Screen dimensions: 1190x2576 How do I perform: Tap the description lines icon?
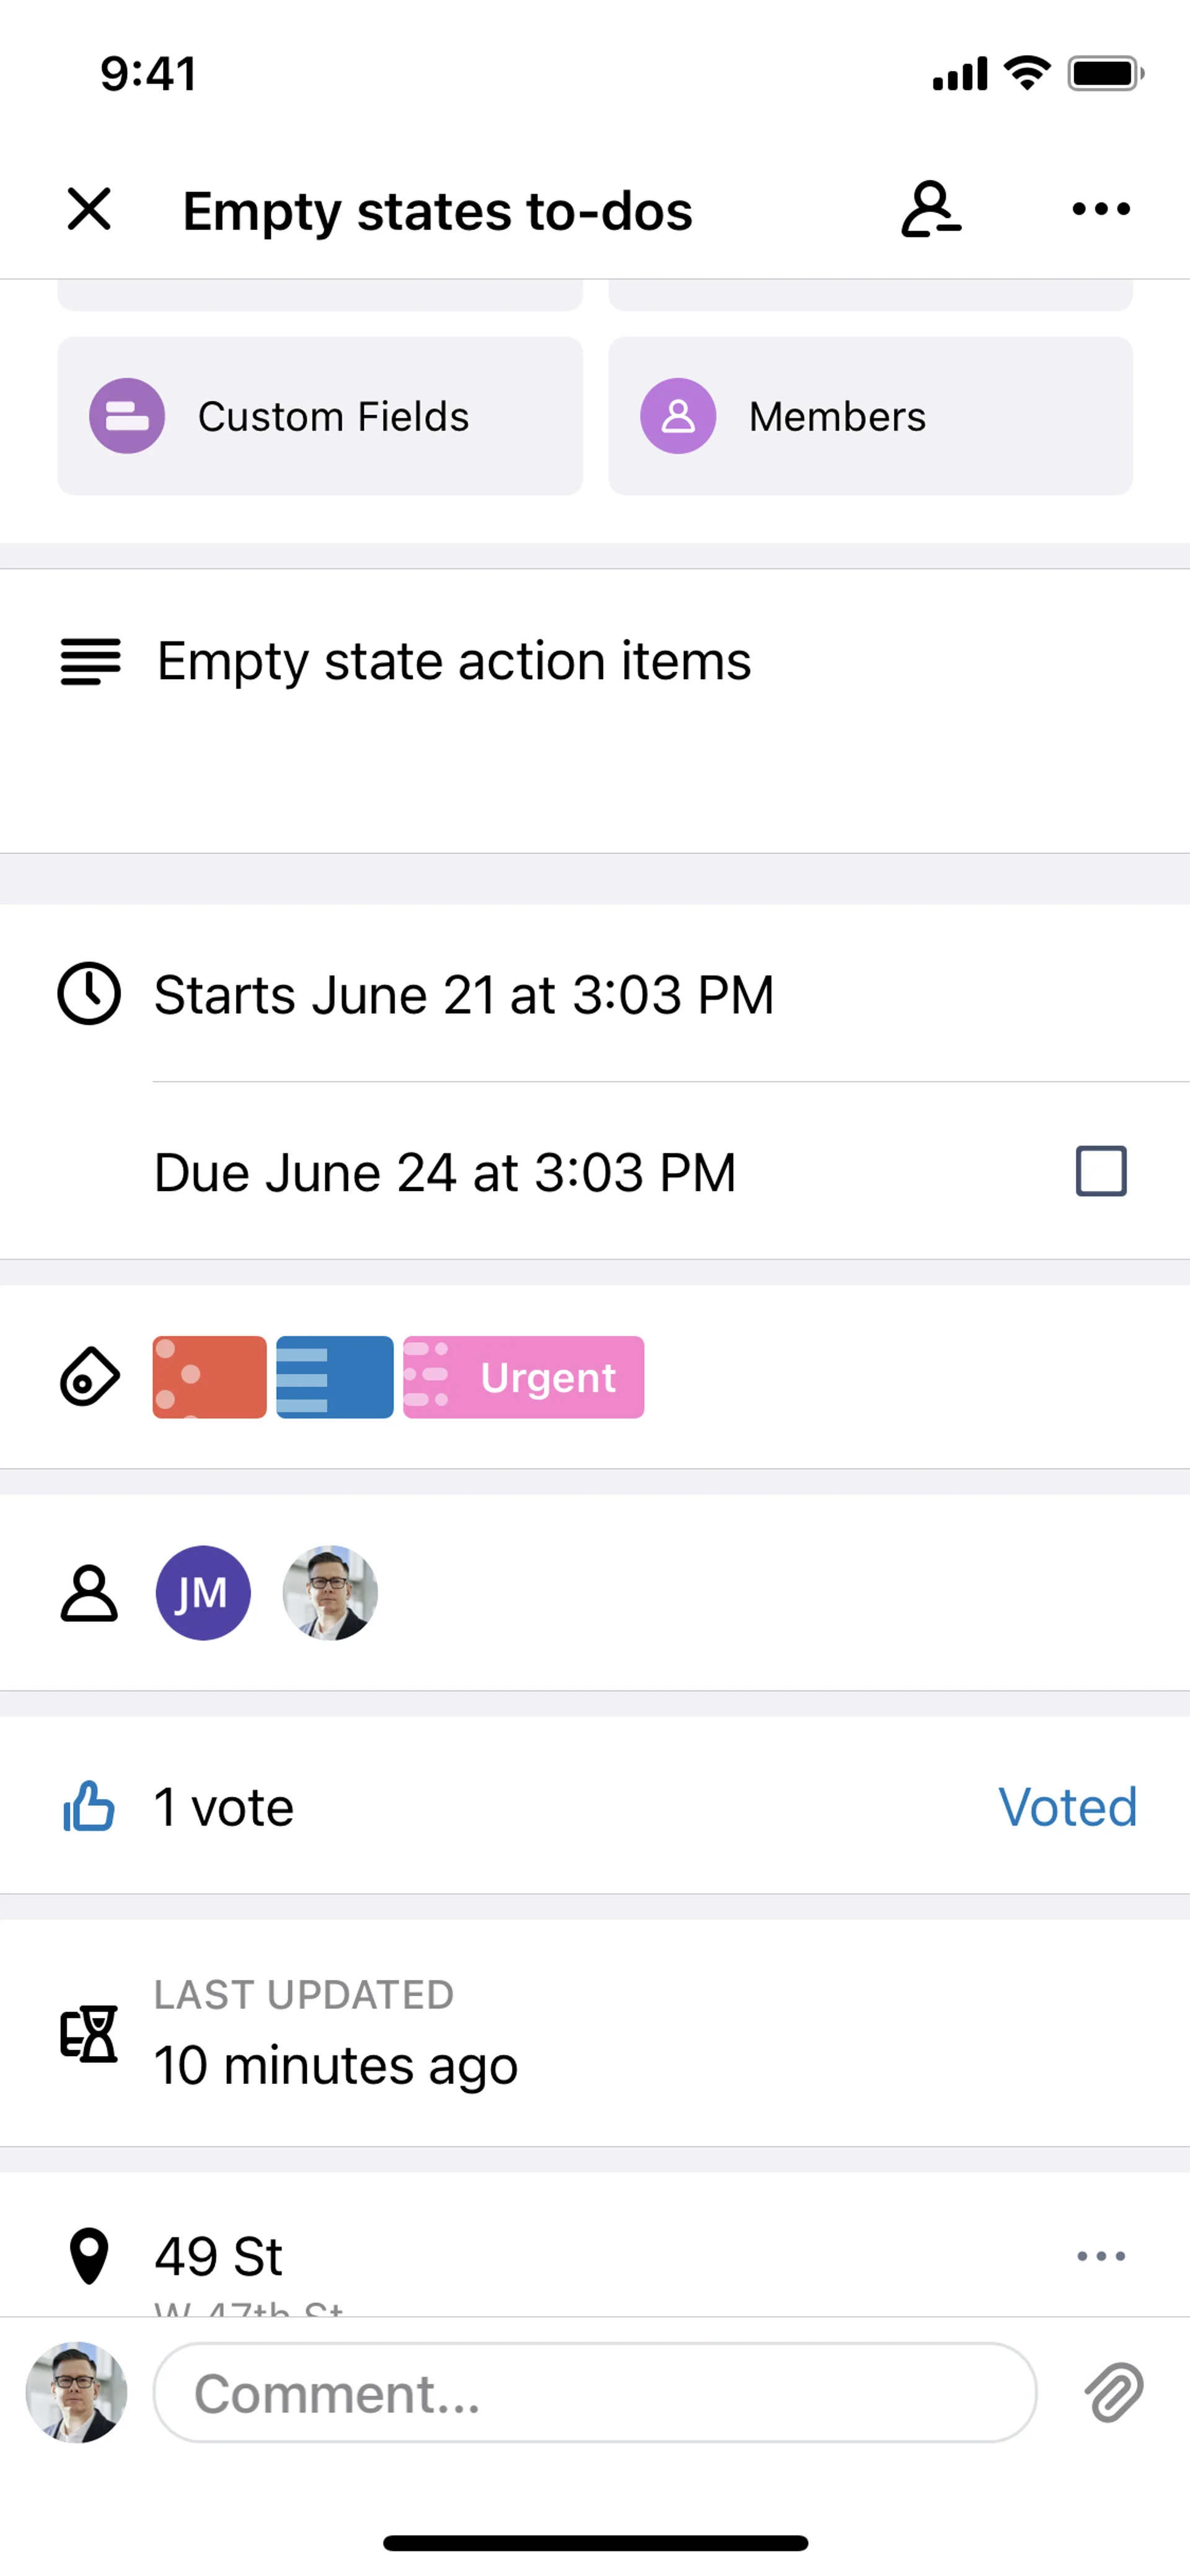click(x=90, y=662)
